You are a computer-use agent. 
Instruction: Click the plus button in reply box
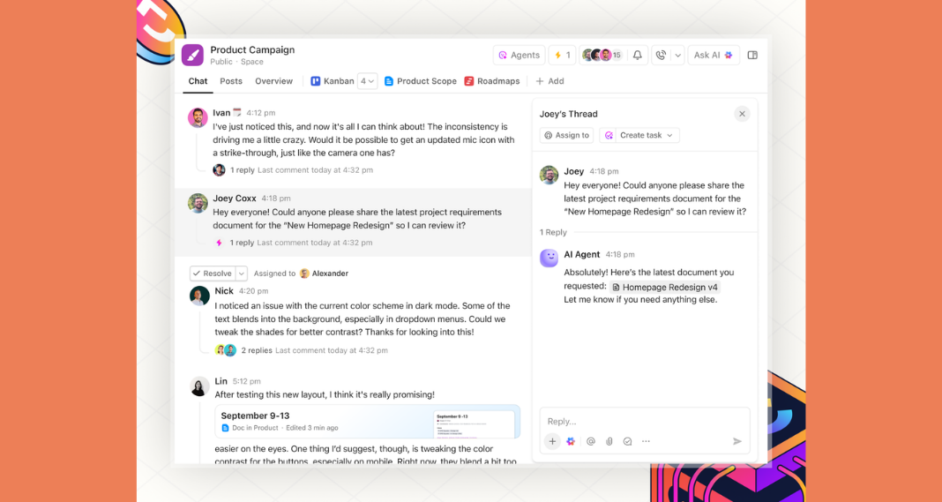[x=552, y=441]
